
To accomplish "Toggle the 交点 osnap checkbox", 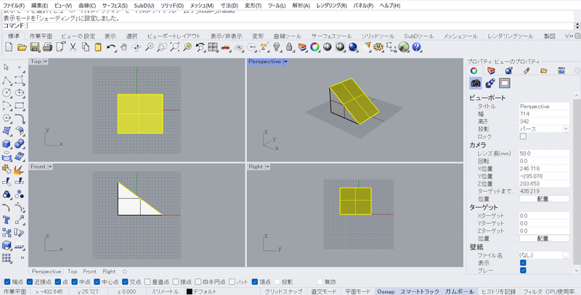I will point(125,282).
